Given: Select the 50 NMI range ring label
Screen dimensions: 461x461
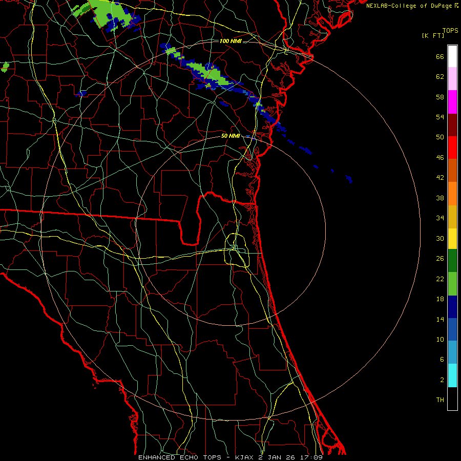Looking at the screenshot, I should [230, 136].
